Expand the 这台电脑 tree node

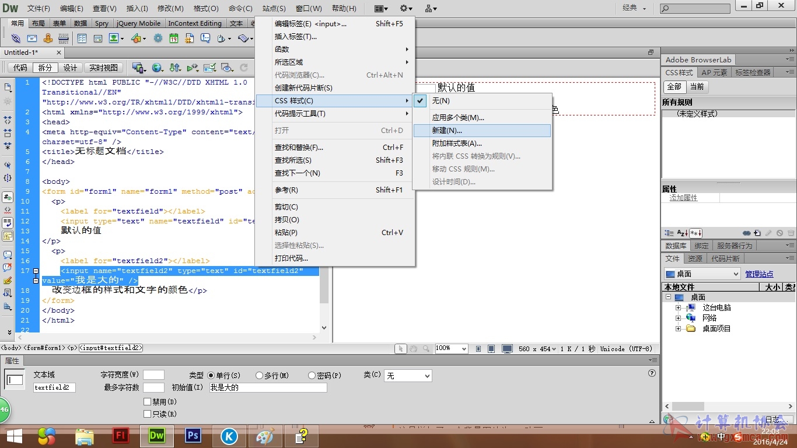click(678, 307)
